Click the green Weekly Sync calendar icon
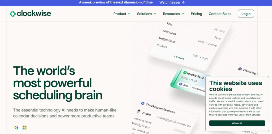The image size is (272, 134). 185,72
